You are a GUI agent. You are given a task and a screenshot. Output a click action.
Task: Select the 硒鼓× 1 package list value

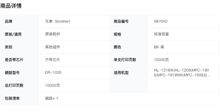[52, 98]
